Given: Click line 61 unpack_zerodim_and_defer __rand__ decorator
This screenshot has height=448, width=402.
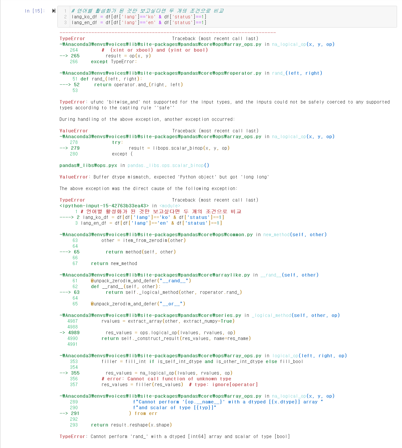Looking at the screenshot, I should click(132, 281).
